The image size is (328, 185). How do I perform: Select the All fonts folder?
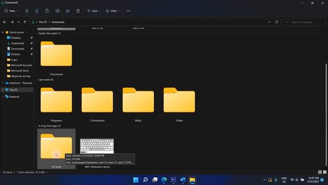click(x=56, y=149)
